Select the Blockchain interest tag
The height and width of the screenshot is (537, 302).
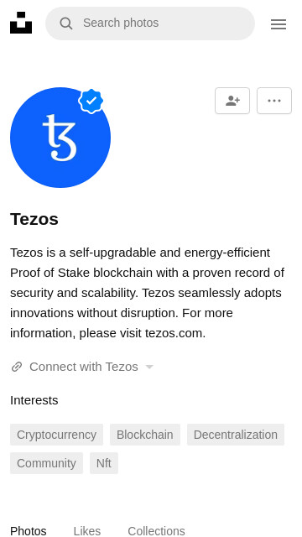[145, 435]
